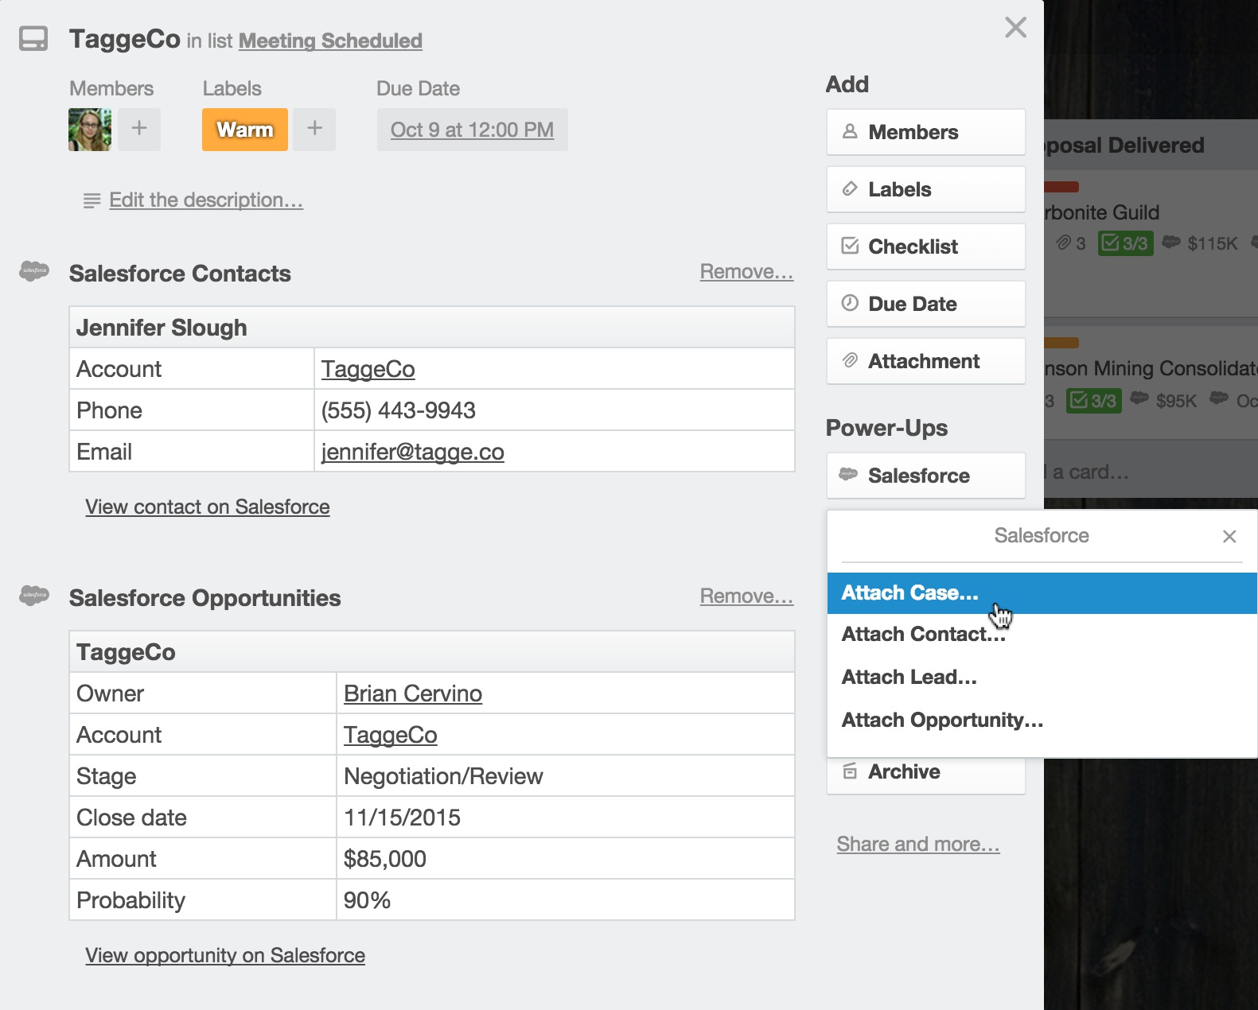The height and width of the screenshot is (1010, 1258).
Task: Open TaggeCo account link in Opportunities table
Action: (390, 735)
